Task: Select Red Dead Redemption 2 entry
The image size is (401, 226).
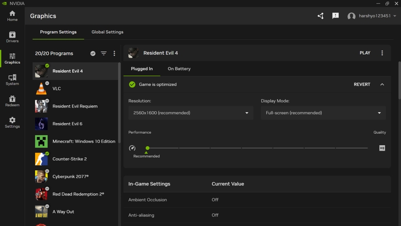Action: [x=75, y=194]
